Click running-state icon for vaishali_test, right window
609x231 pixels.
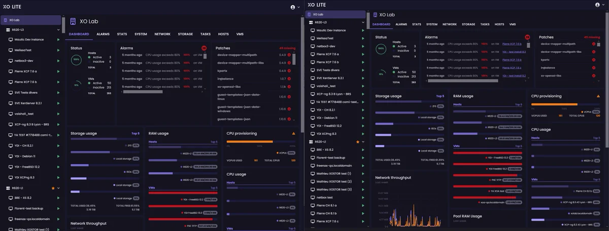[x=363, y=86]
